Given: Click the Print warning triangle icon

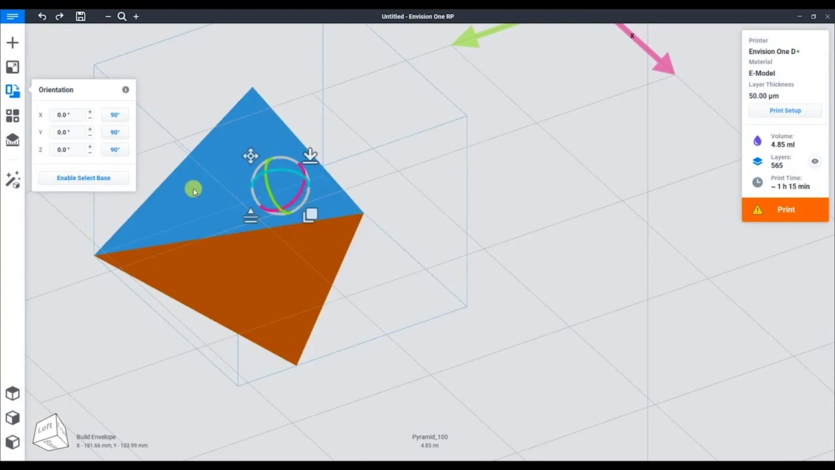Looking at the screenshot, I should 757,210.
